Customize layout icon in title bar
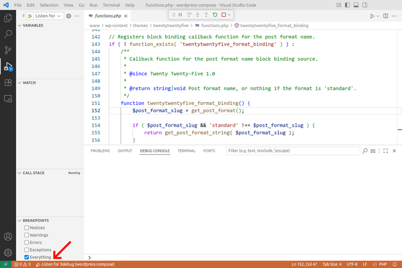This screenshot has width=402, height=268. (339, 5)
